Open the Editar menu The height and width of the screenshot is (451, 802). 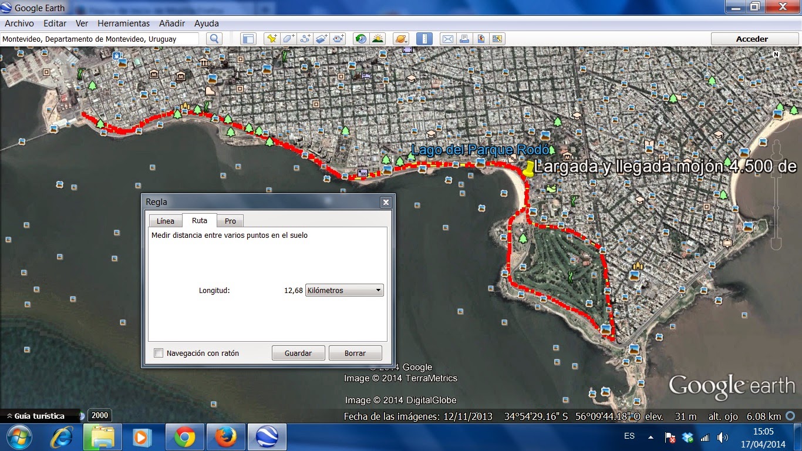[55, 23]
